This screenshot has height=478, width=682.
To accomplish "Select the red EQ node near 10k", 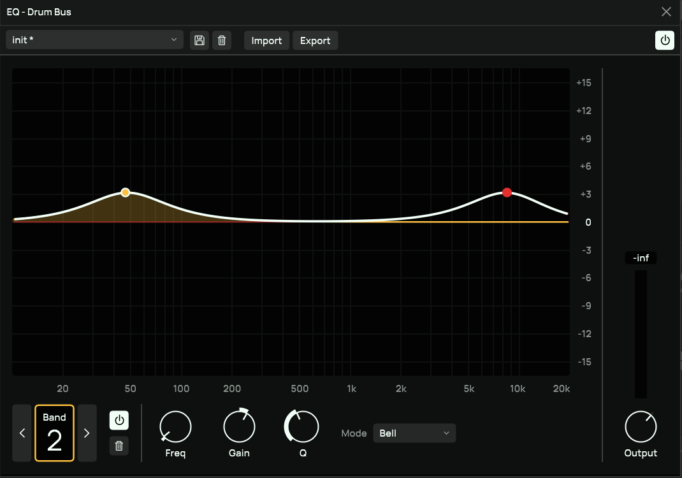I will pyautogui.click(x=507, y=192).
